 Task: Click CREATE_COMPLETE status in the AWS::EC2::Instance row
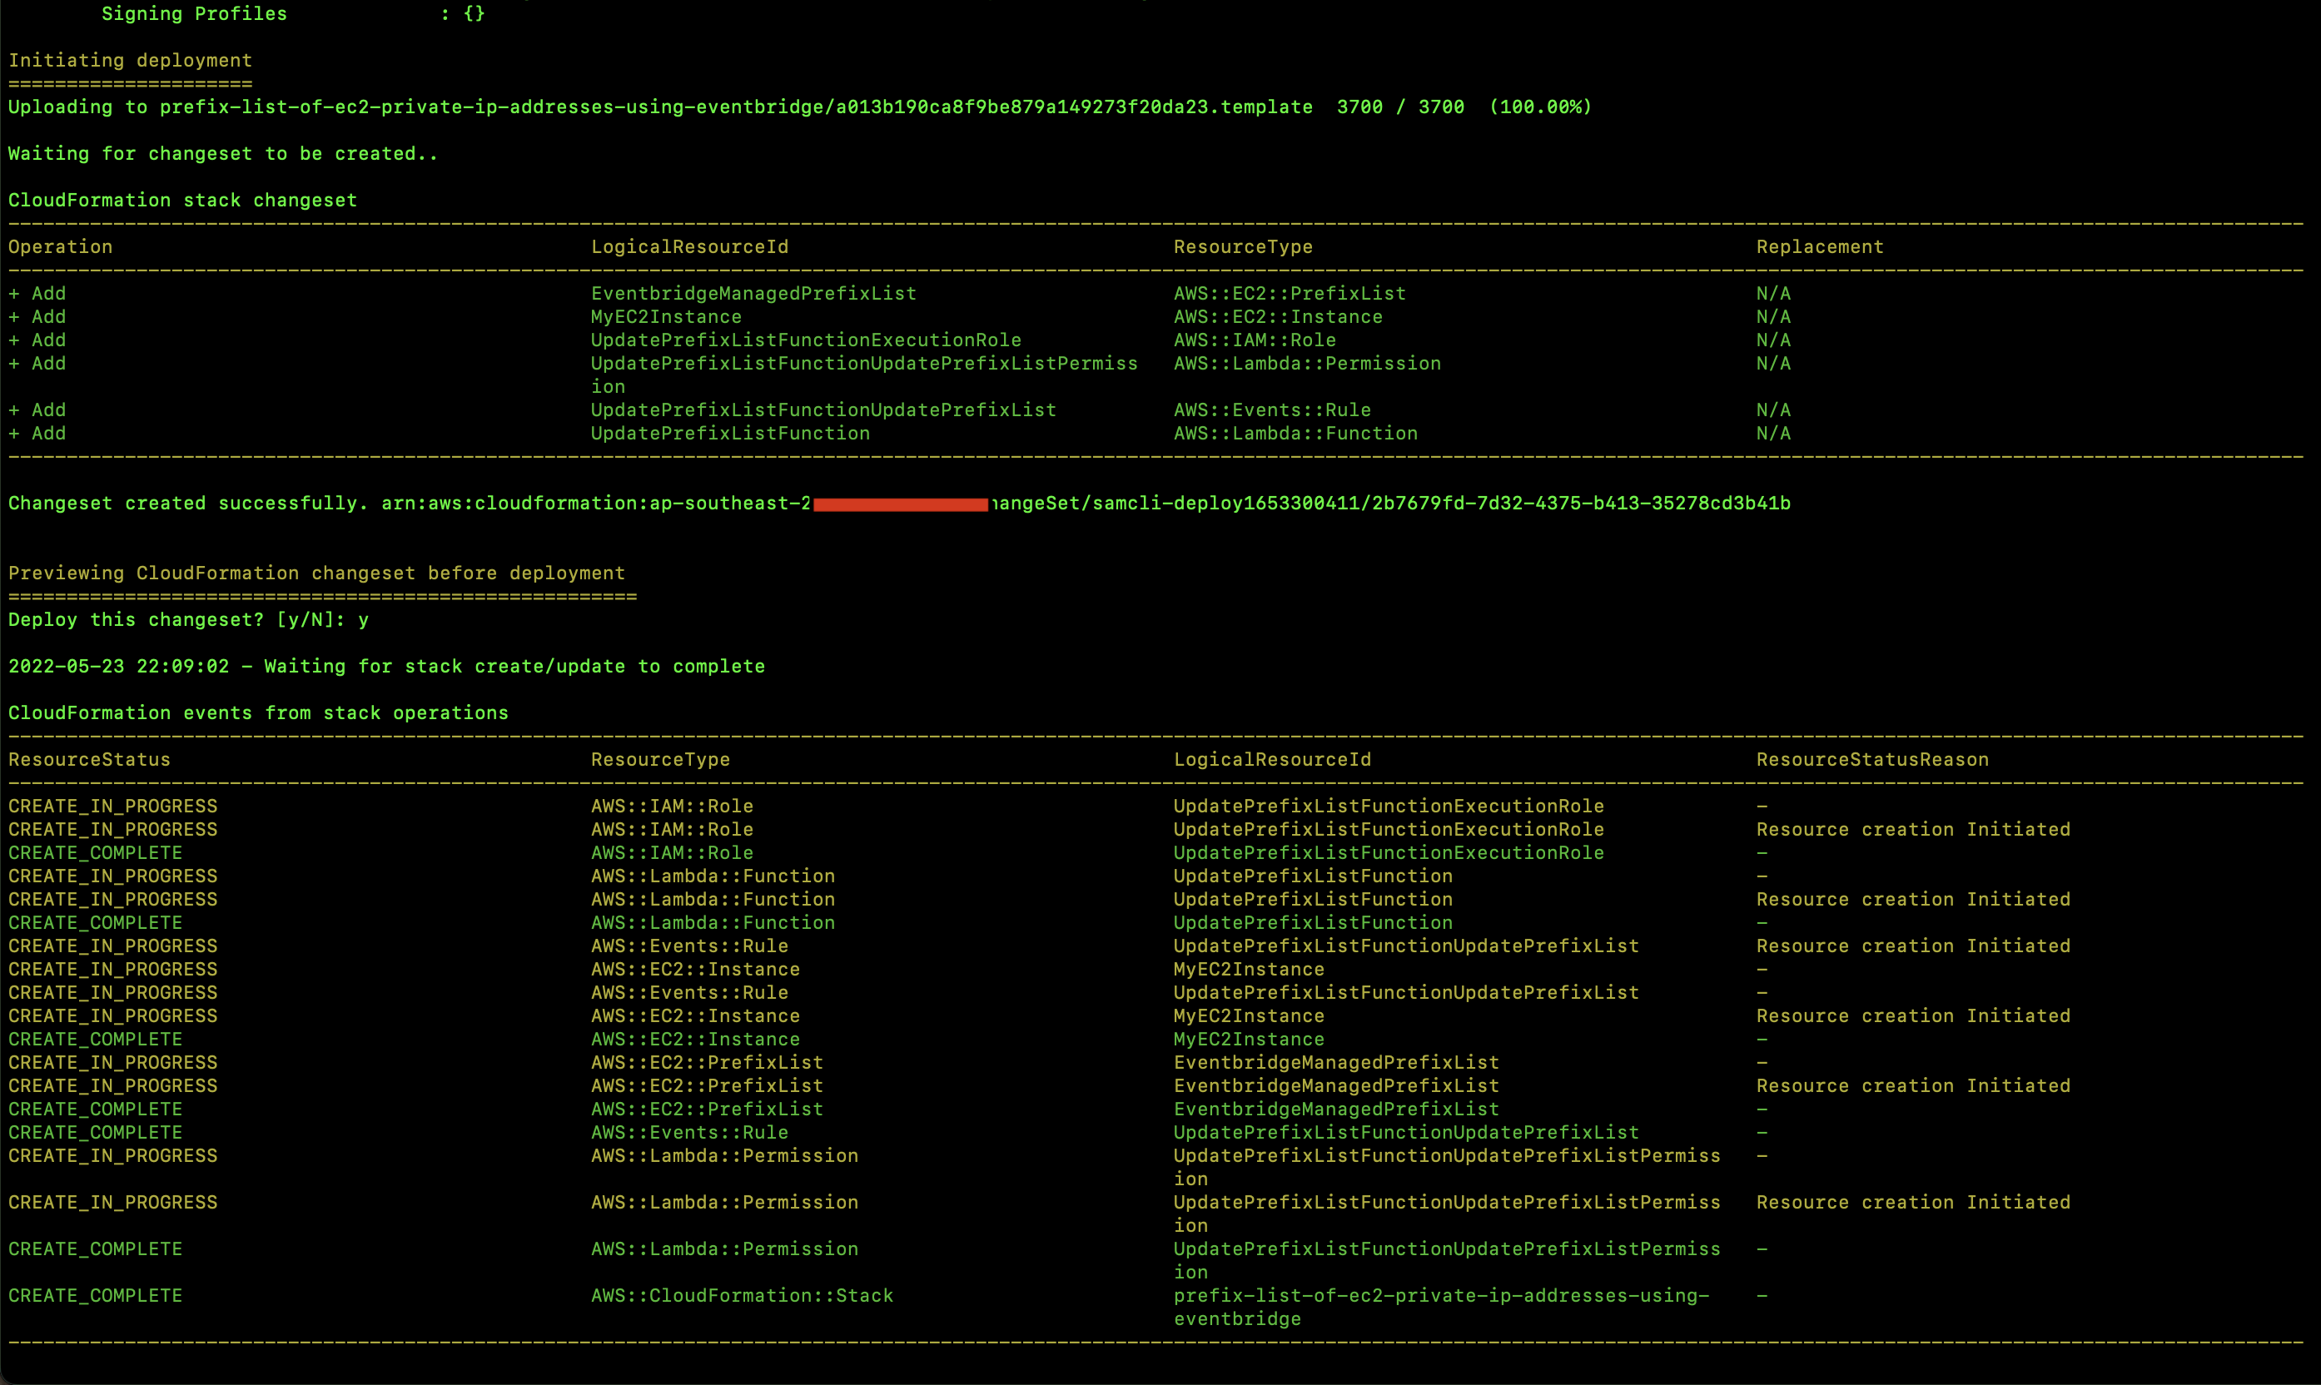(x=95, y=1040)
